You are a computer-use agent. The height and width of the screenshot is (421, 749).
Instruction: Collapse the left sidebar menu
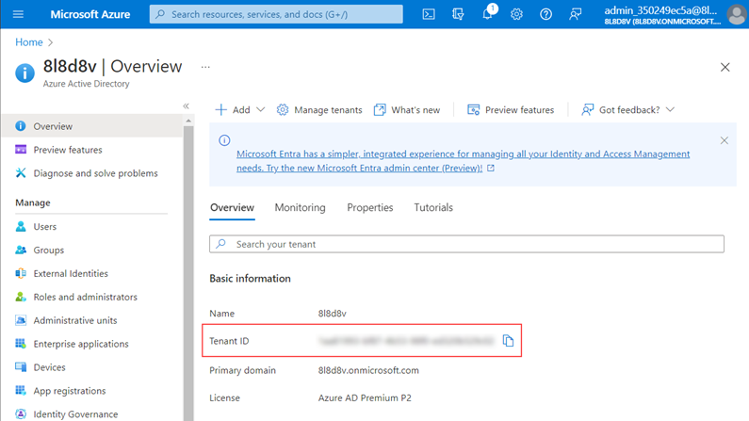click(x=186, y=106)
